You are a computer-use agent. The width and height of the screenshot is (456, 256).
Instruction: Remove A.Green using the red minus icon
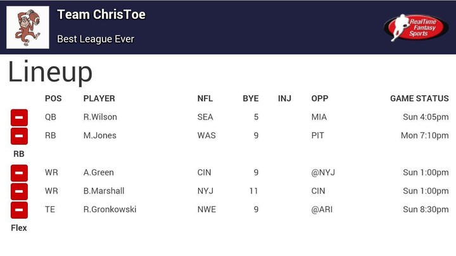[19, 173]
